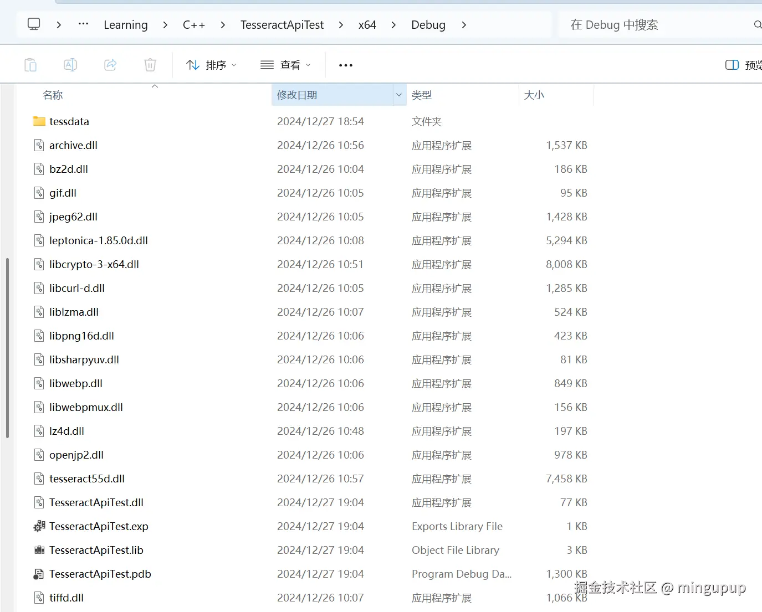
Task: Click the archive.dll file icon
Action: click(39, 145)
